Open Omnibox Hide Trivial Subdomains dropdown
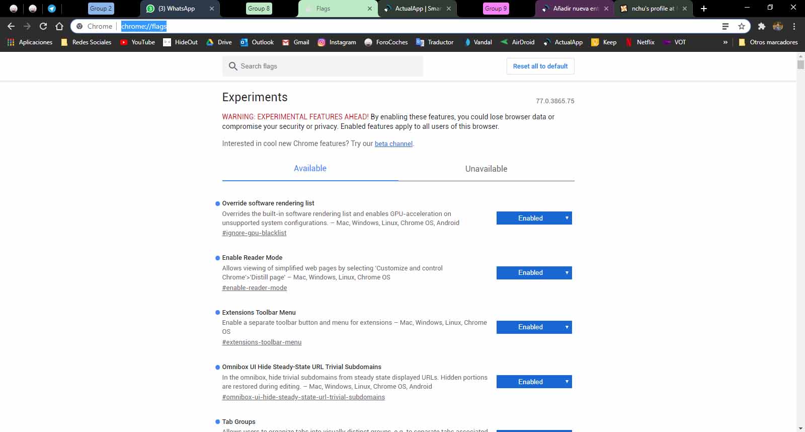Viewport: 805px width, 432px height. (534, 382)
